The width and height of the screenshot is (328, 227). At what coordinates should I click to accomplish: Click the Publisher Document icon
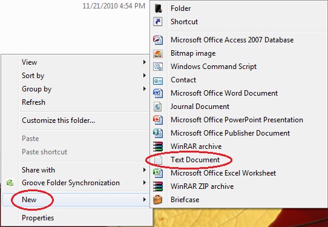click(158, 133)
